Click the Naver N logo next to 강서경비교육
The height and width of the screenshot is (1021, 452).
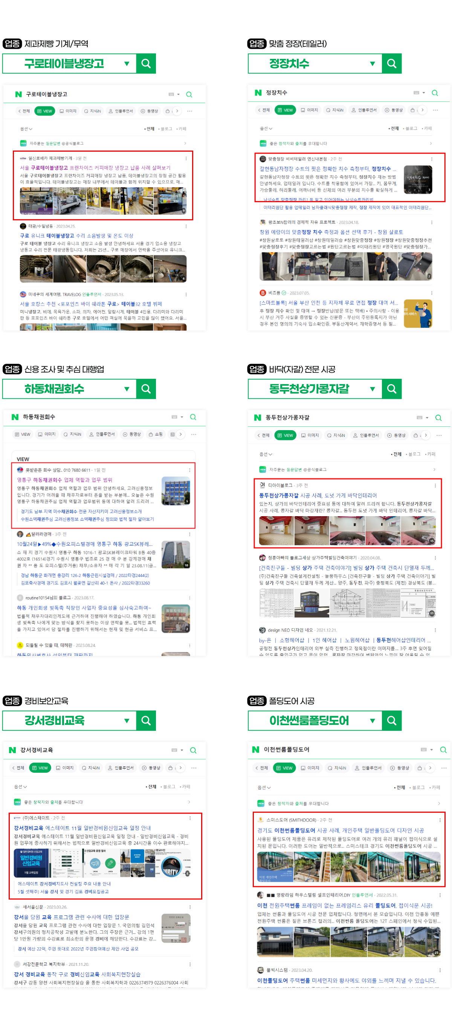(x=13, y=750)
